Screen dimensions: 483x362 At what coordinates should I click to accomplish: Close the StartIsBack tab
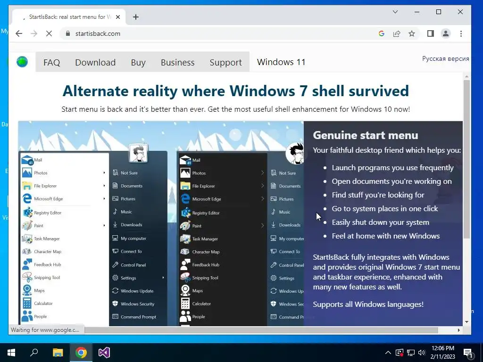[x=118, y=17]
